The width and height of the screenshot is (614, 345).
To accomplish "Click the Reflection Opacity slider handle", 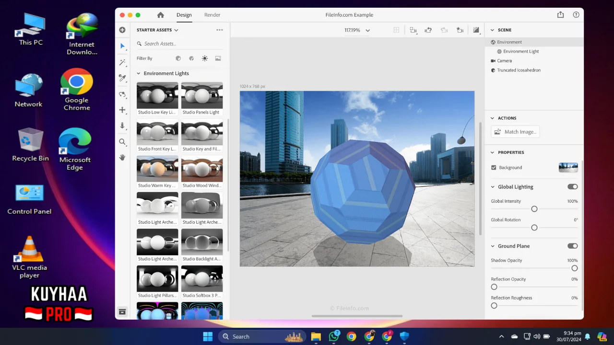I will [x=494, y=287].
